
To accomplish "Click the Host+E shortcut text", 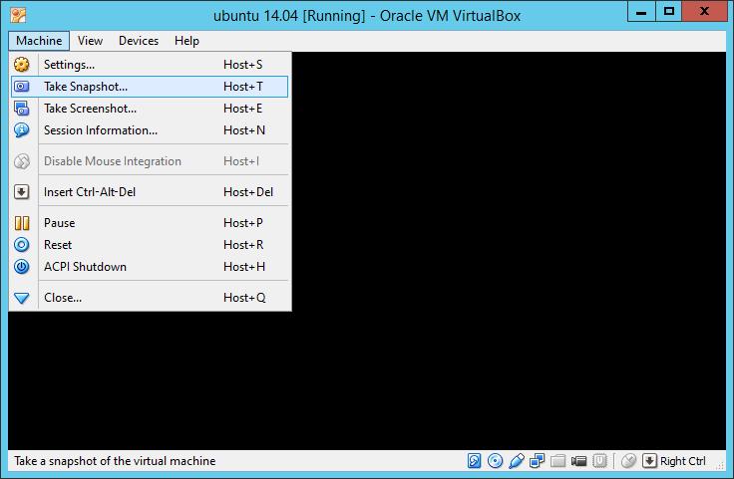I will (243, 109).
